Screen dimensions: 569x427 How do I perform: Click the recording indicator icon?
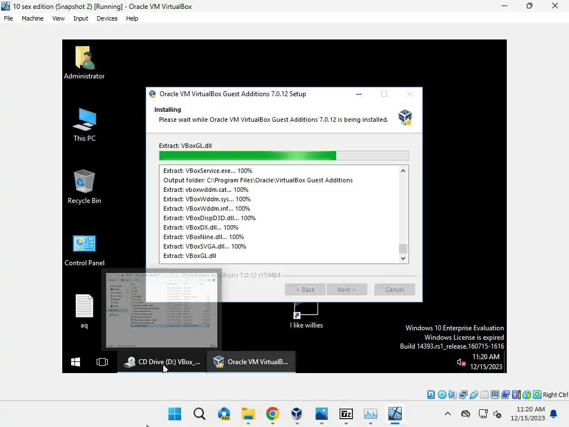(x=505, y=394)
